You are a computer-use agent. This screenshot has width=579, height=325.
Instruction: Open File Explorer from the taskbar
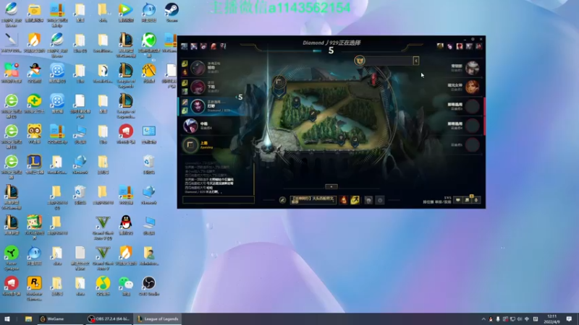[28, 319]
